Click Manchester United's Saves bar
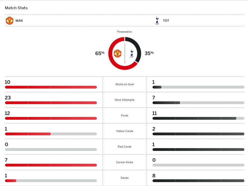This screenshot has height=186, width=248. (x=11, y=181)
